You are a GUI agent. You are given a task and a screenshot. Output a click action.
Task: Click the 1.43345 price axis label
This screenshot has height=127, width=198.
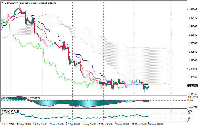pyautogui.click(x=192, y=9)
